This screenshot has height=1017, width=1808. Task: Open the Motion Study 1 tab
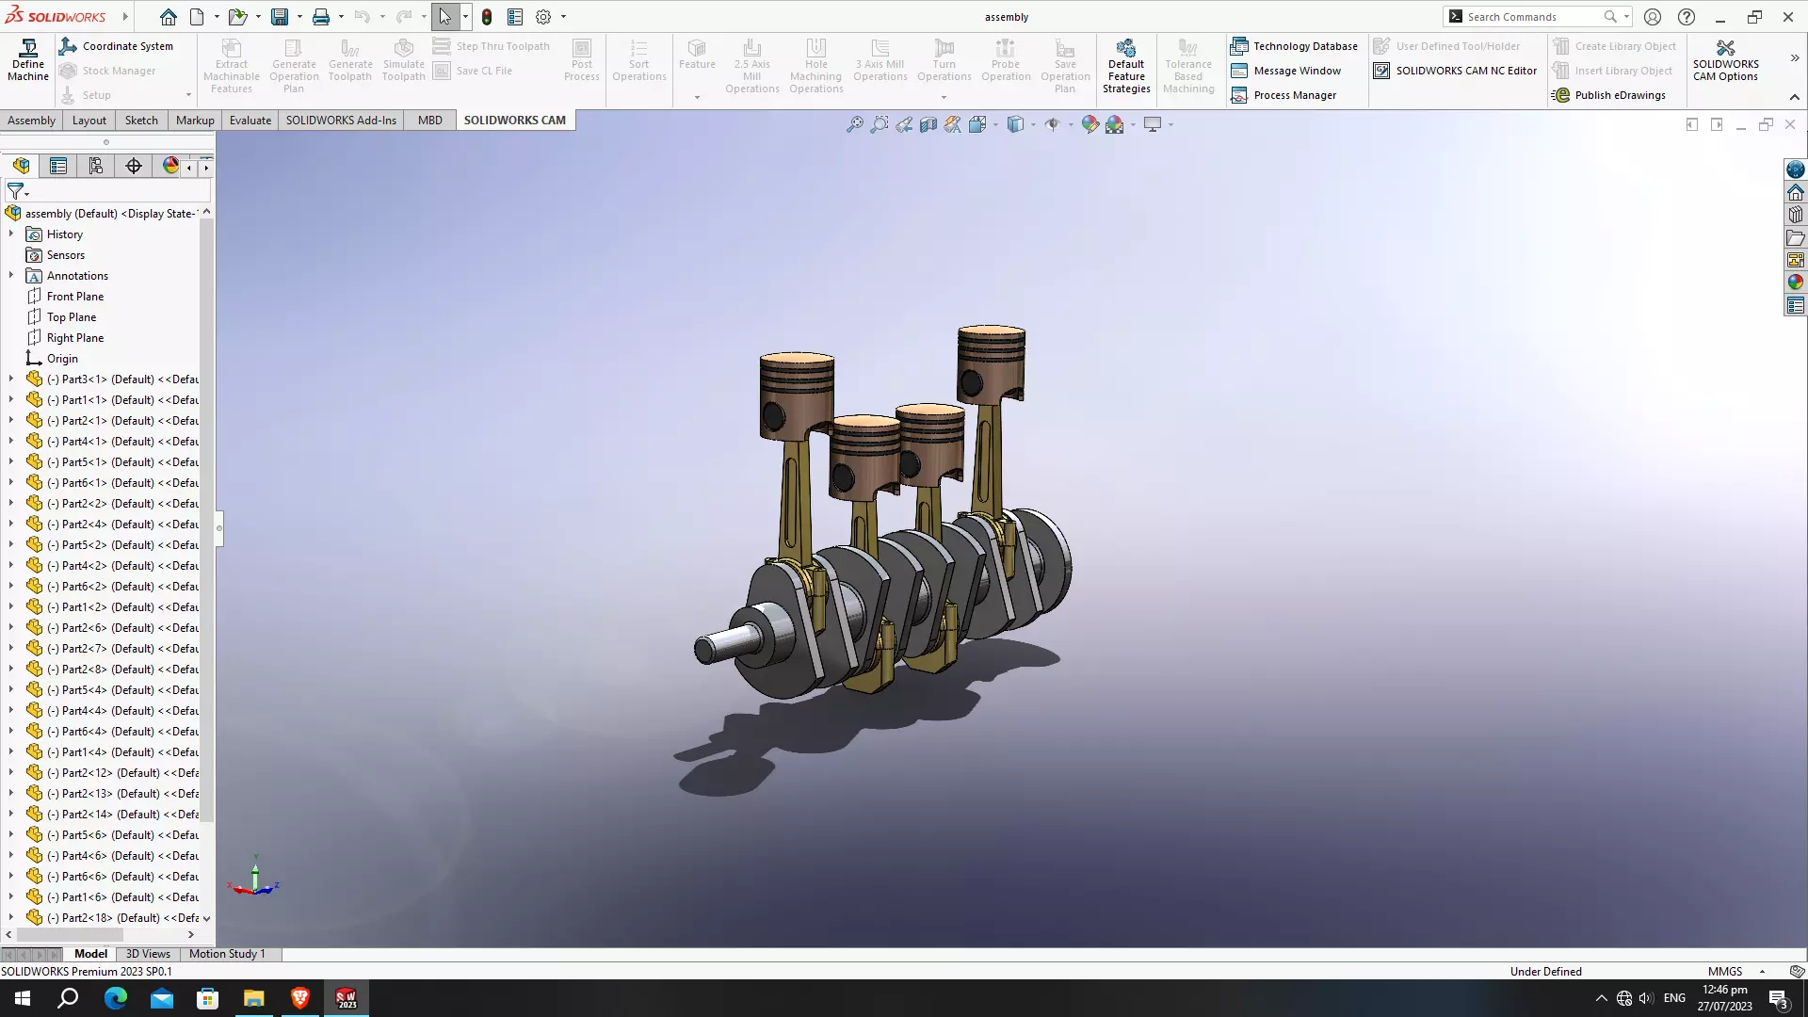227,954
